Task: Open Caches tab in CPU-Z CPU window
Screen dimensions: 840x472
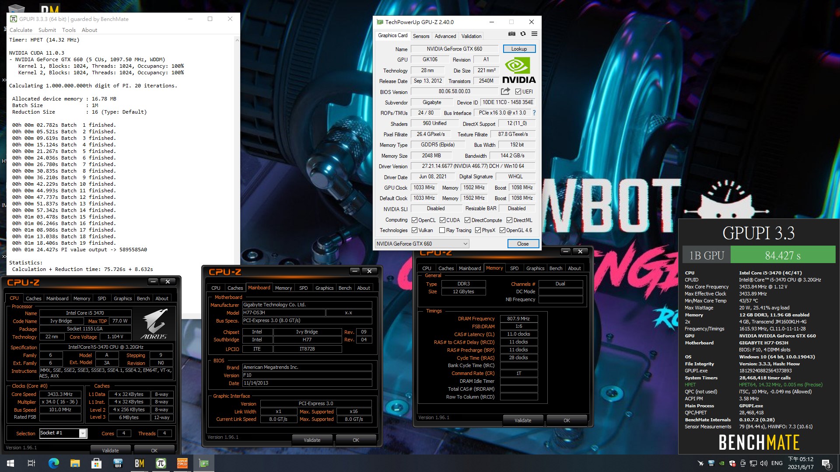Action: 33,298
